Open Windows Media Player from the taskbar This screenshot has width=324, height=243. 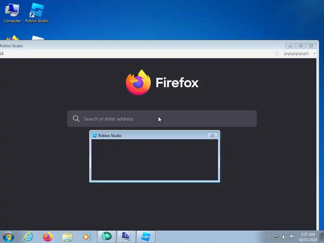click(86, 237)
